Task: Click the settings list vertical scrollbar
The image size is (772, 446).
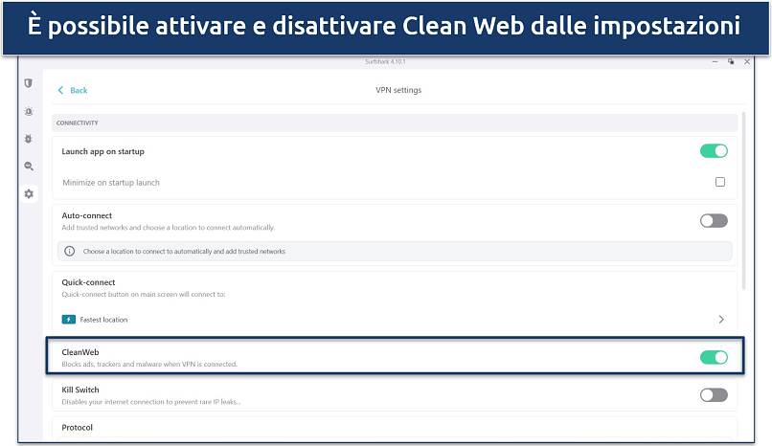Action: tap(744, 201)
